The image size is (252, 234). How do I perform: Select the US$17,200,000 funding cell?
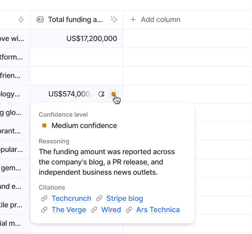pyautogui.click(x=91, y=39)
